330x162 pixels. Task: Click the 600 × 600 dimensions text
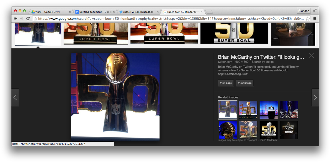pyautogui.click(x=242, y=62)
